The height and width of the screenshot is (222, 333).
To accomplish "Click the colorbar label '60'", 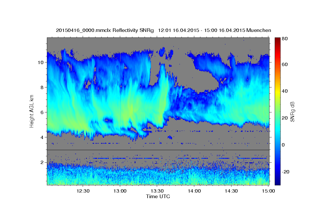I will 285,64.
